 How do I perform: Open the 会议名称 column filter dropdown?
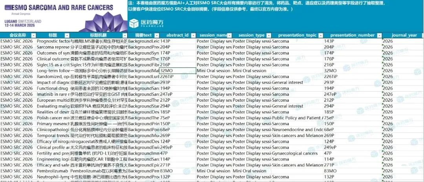(x=33, y=35)
